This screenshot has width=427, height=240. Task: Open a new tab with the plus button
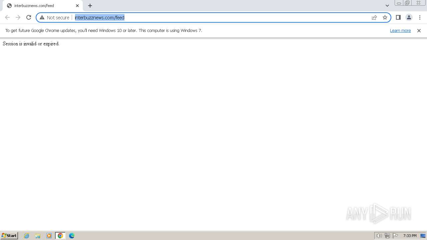tap(90, 6)
